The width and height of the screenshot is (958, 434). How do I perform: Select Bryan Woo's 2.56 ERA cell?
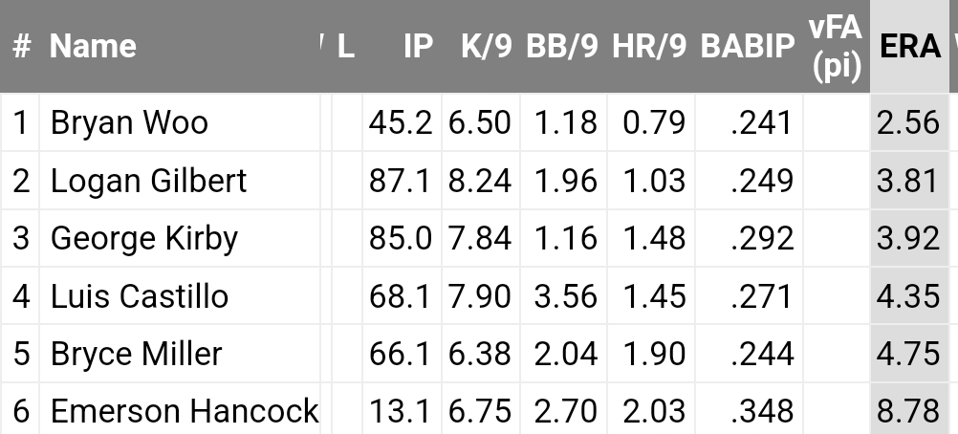click(909, 122)
